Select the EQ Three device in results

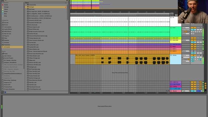click(x=32, y=9)
